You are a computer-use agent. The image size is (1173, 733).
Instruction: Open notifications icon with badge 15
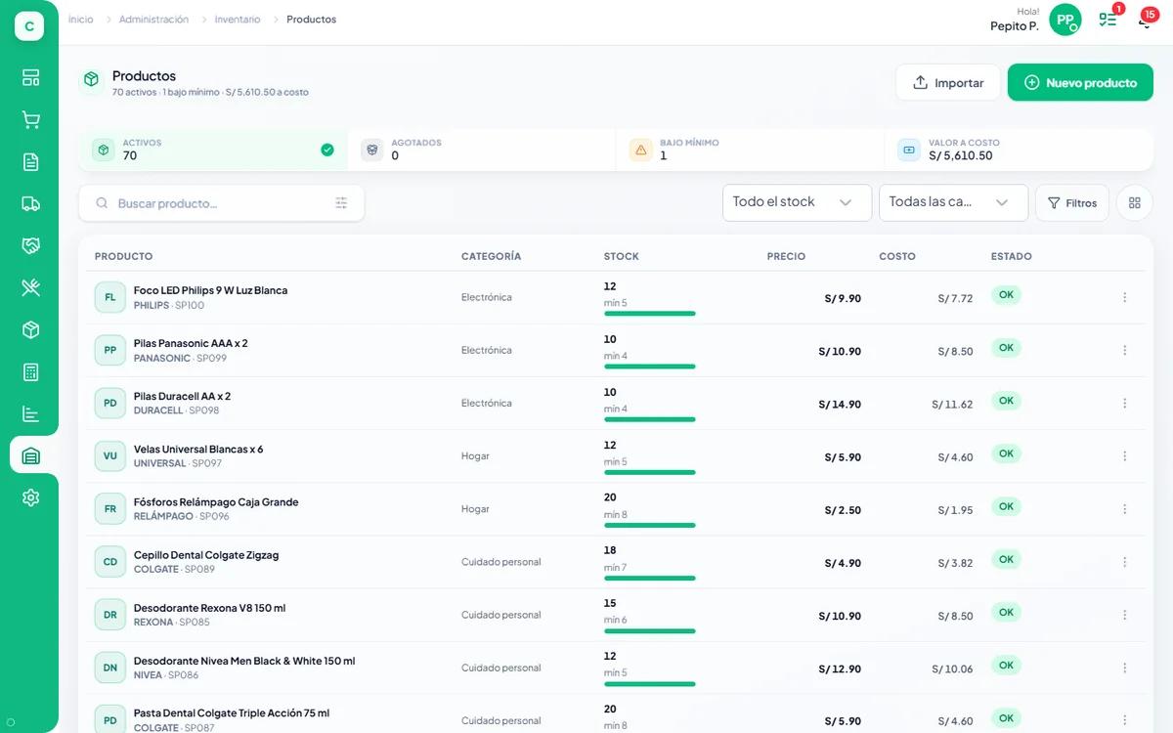(x=1146, y=20)
